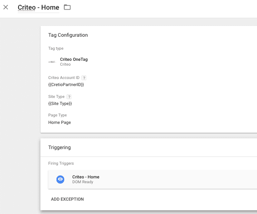The width and height of the screenshot is (257, 214).
Task: Click the 'Firing Triggers' label
Action: (61, 163)
